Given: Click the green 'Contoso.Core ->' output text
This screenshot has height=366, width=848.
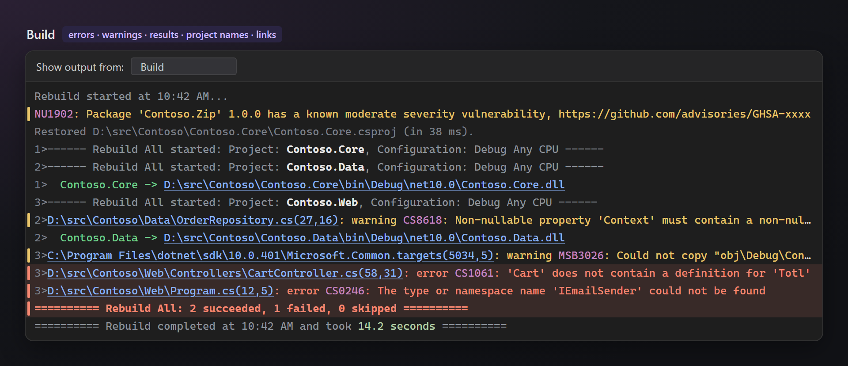Looking at the screenshot, I should pos(109,185).
